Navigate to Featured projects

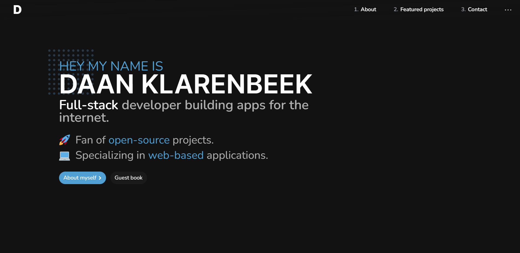[x=418, y=9]
